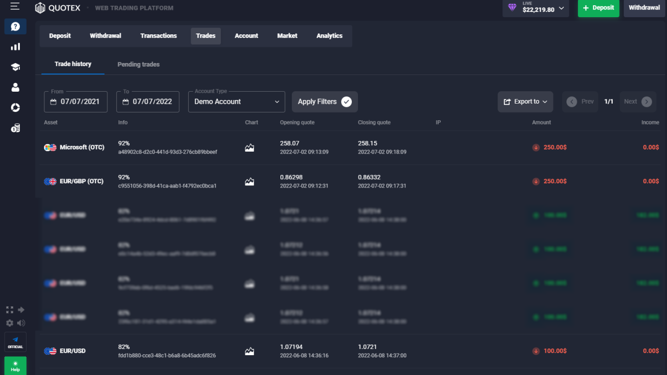Click the closing quote 0.86332
Screen dimensions: 667x375
point(370,177)
